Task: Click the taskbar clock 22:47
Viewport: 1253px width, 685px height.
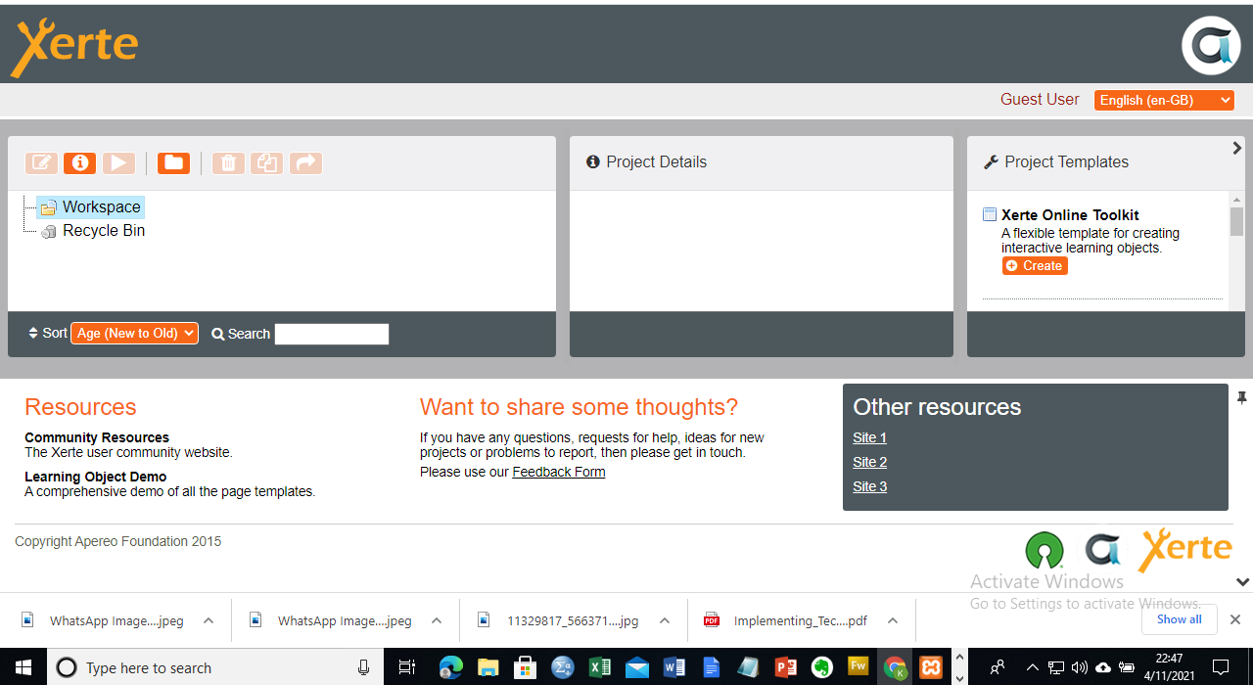Action: (x=1169, y=667)
